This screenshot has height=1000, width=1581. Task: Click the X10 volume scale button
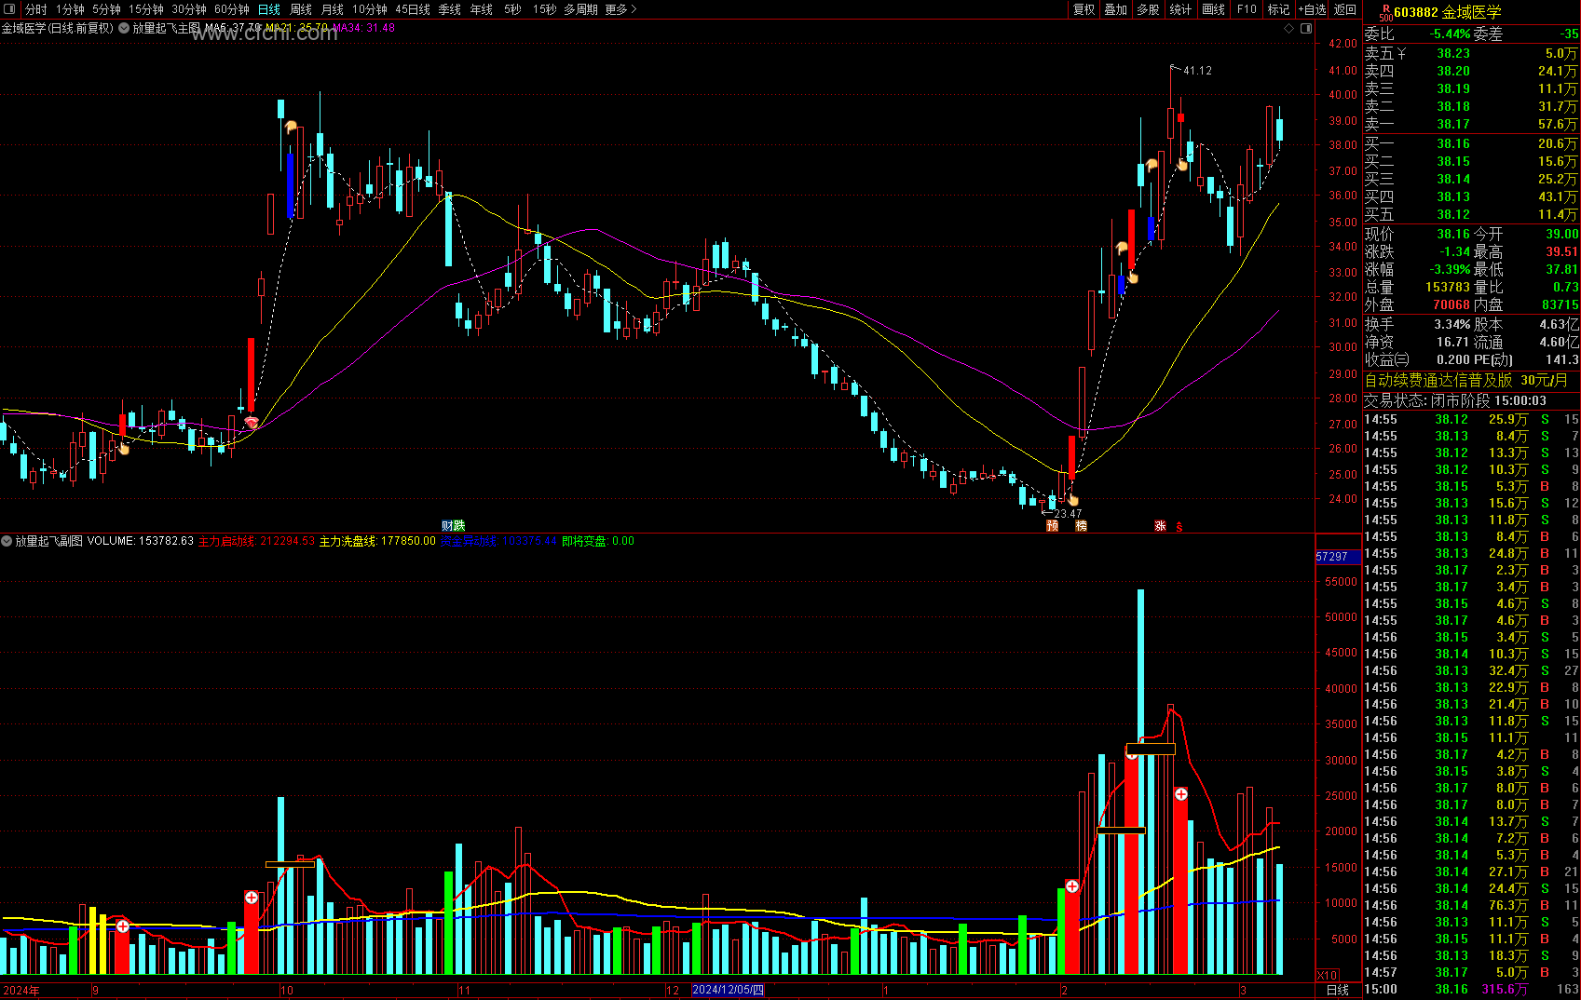1328,975
